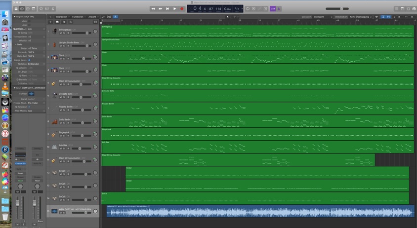Toggle the automation show/hide icon
Image resolution: width=417 pixels, height=228 pixels.
(103, 17)
